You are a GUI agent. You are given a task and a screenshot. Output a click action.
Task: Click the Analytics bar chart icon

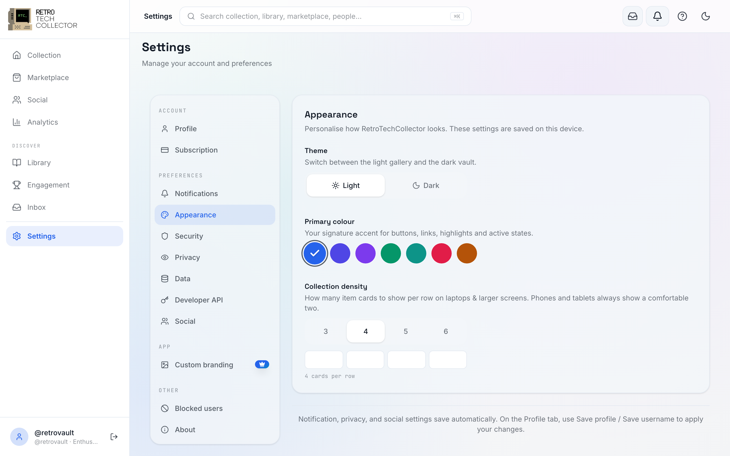pos(17,122)
